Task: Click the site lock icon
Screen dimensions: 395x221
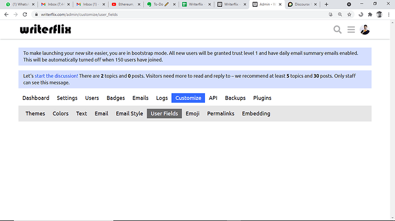Action: coord(36,15)
